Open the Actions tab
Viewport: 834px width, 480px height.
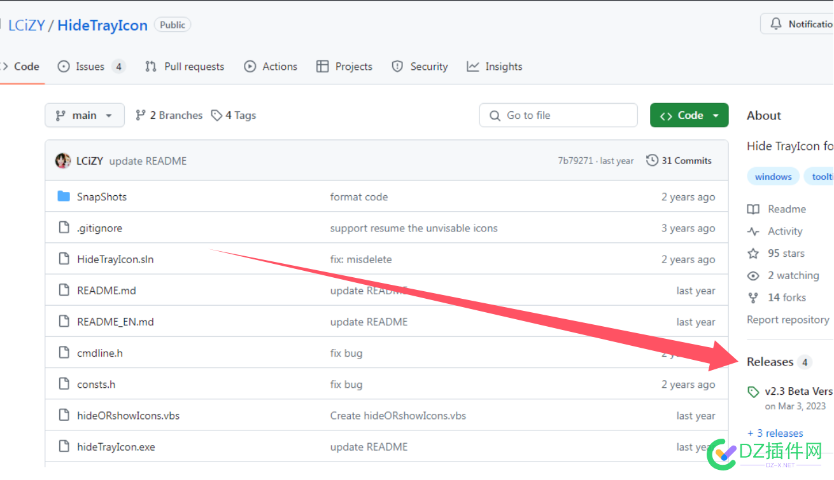[x=271, y=66]
